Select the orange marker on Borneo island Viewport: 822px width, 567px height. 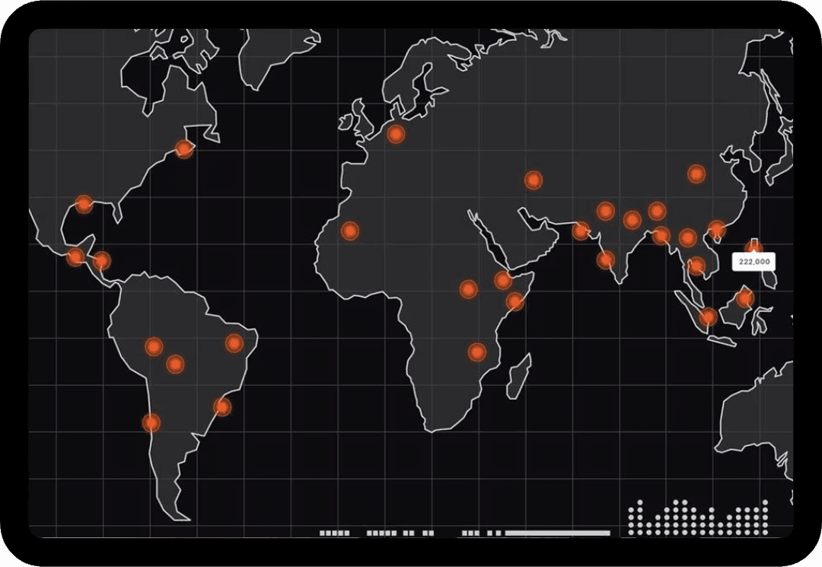coord(744,299)
